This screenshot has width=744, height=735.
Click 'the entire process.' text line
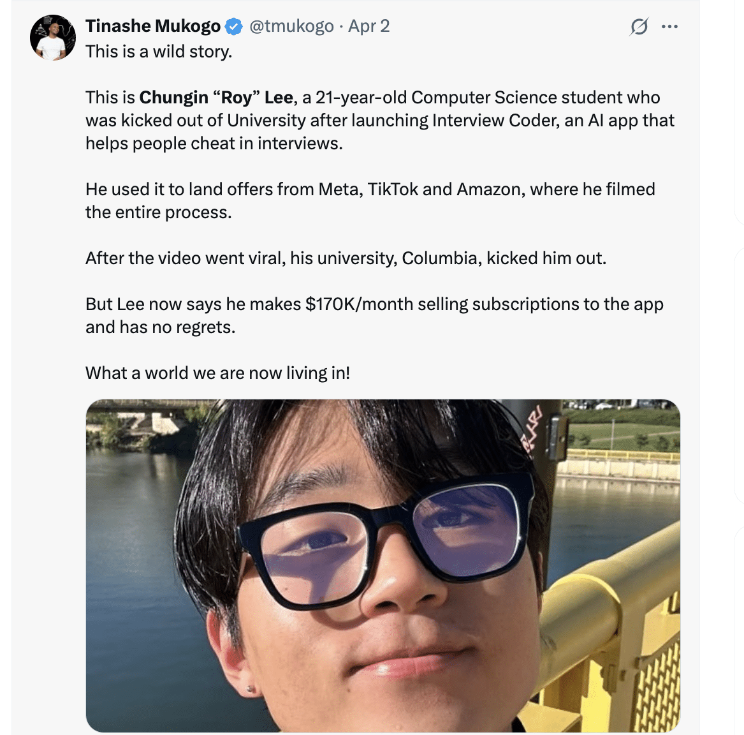pyautogui.click(x=159, y=212)
